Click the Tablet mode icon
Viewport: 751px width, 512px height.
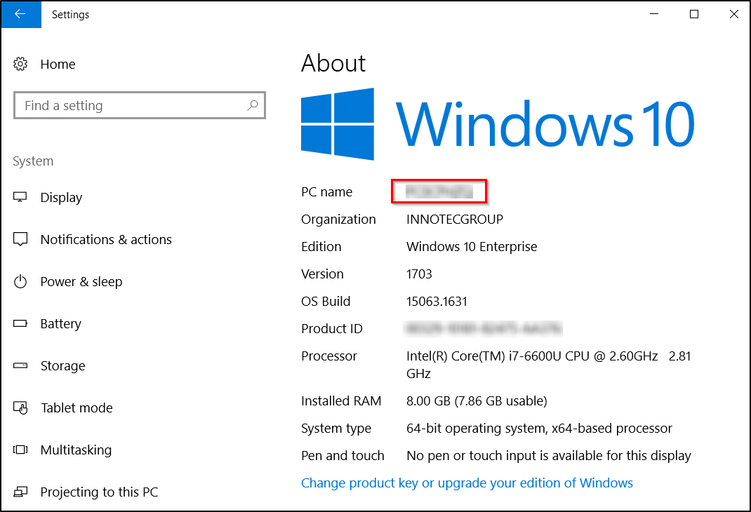20,407
